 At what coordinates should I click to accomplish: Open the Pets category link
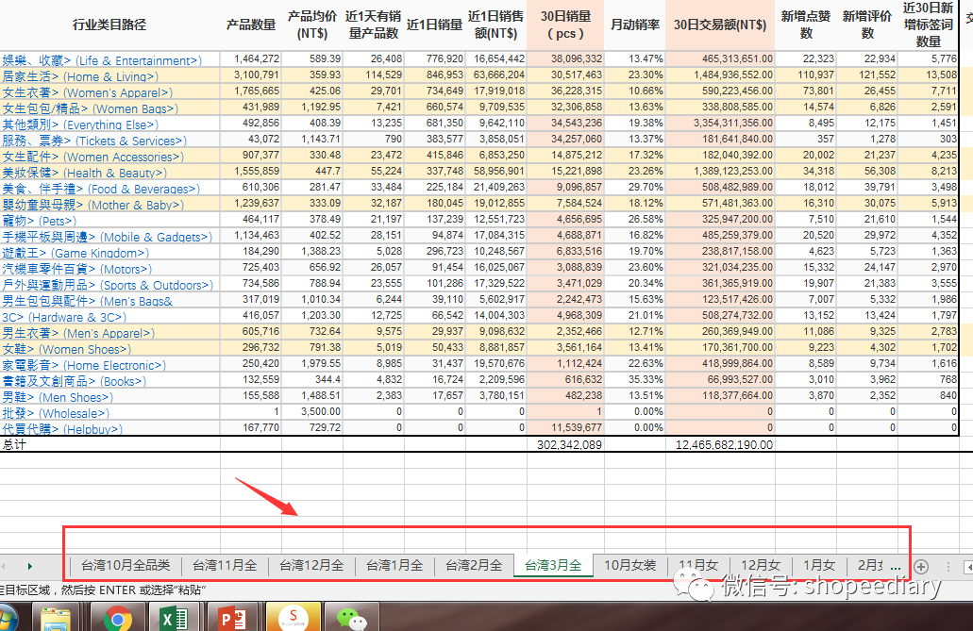[39, 221]
